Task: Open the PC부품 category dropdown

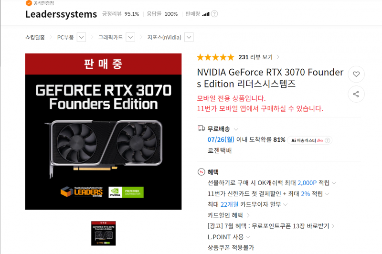Action: 81,37
